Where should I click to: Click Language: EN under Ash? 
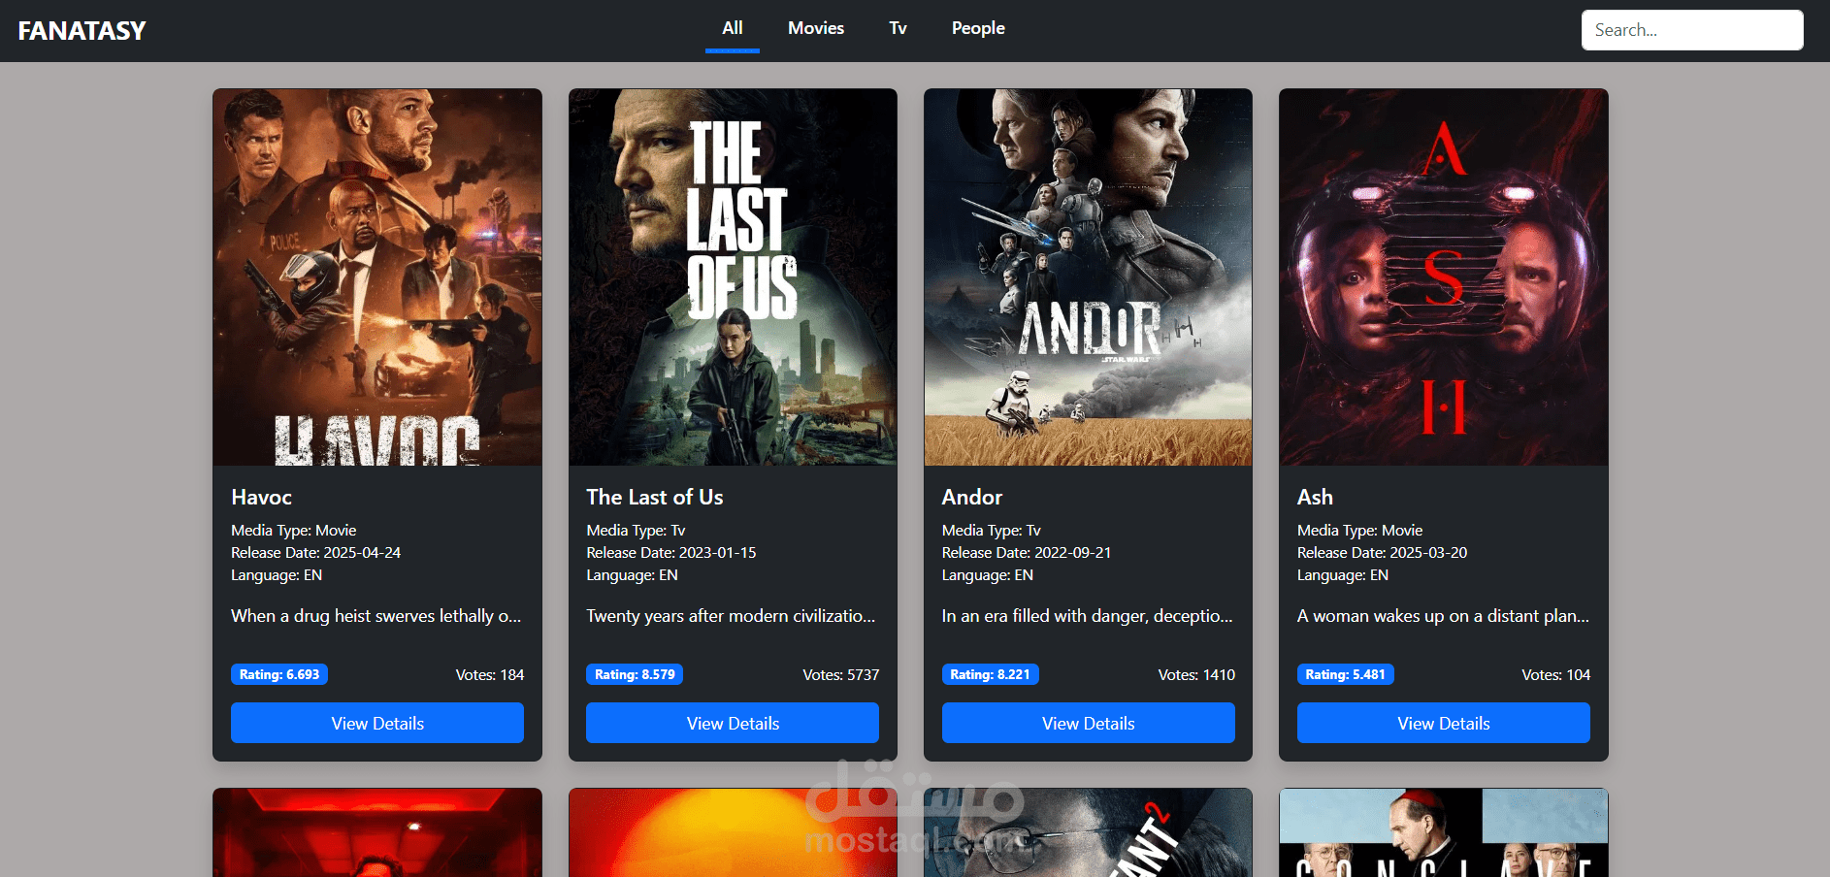1343,574
